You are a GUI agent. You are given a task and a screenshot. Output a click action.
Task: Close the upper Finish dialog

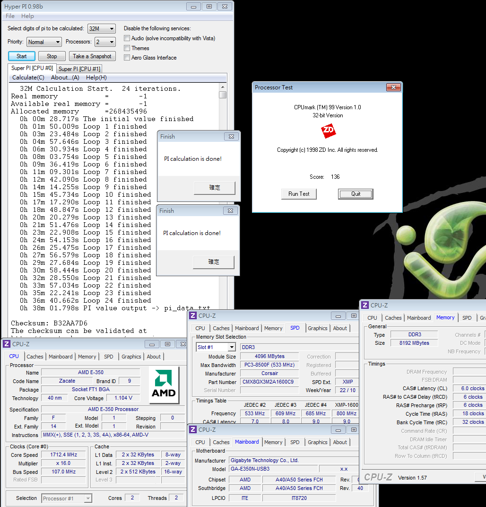pyautogui.click(x=231, y=137)
